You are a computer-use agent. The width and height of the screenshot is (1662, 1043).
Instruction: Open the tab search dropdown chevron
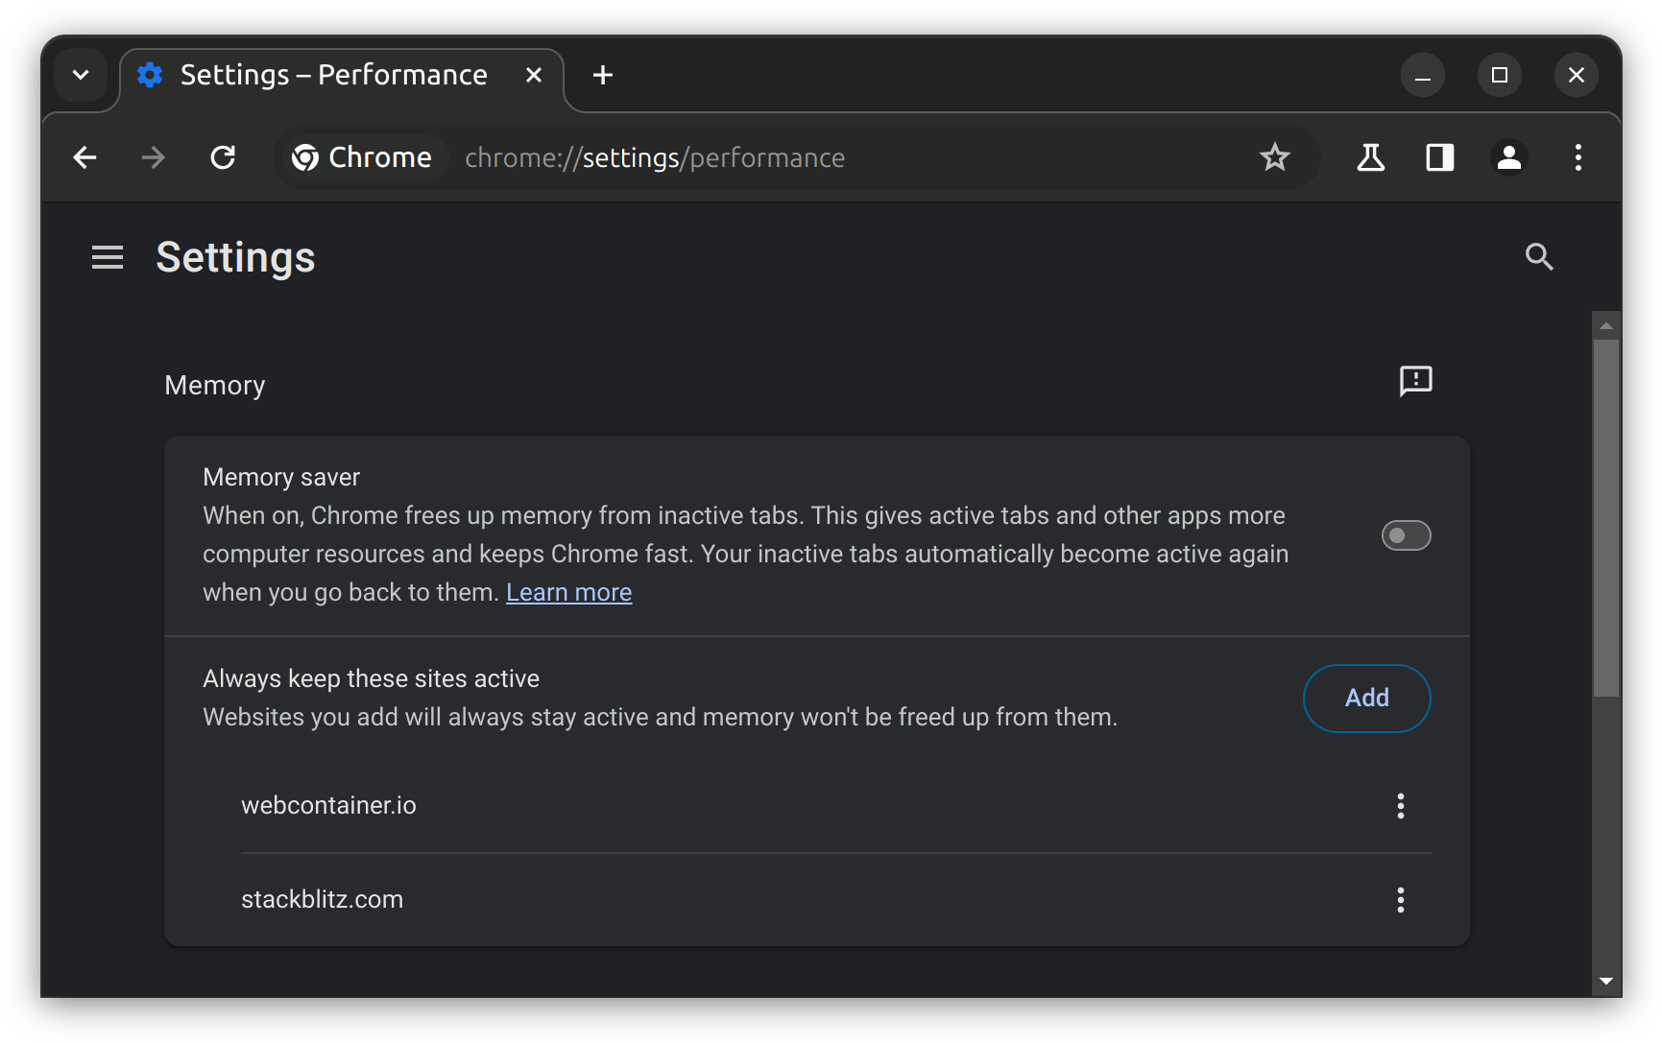[81, 75]
